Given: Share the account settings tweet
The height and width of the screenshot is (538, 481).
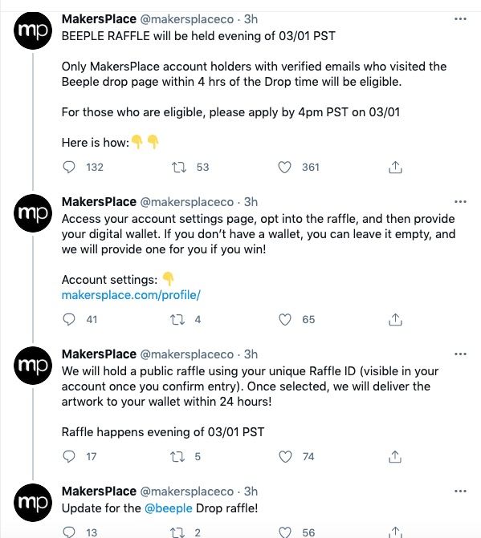Looking at the screenshot, I should (395, 319).
